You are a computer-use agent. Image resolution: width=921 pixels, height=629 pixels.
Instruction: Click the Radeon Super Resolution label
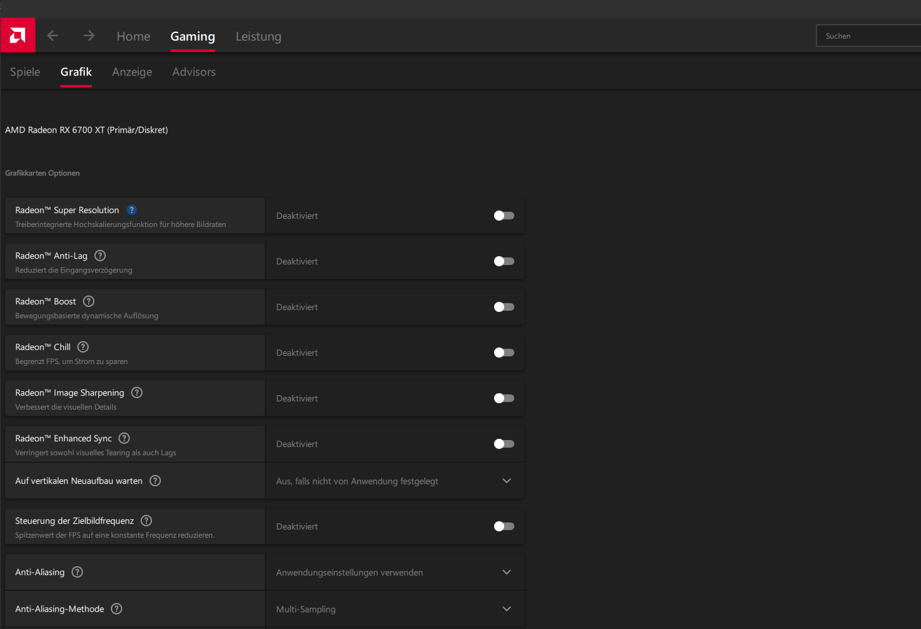coord(67,210)
